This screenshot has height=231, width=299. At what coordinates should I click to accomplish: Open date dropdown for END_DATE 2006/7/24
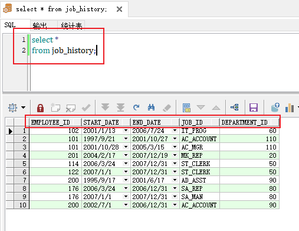pyautogui.click(x=175, y=131)
